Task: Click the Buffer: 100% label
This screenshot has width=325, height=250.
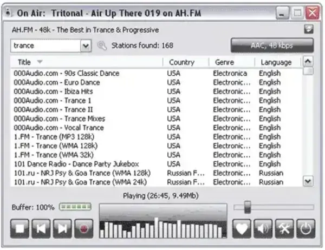Action: click(x=33, y=207)
